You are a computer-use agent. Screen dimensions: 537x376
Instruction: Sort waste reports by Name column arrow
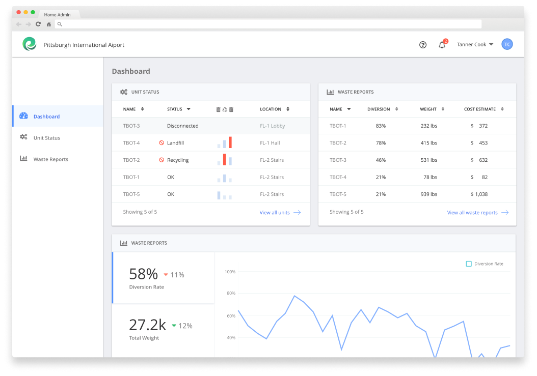point(349,109)
